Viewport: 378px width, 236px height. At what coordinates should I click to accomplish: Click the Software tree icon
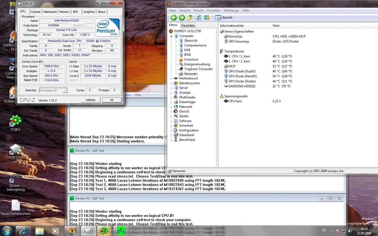176,121
